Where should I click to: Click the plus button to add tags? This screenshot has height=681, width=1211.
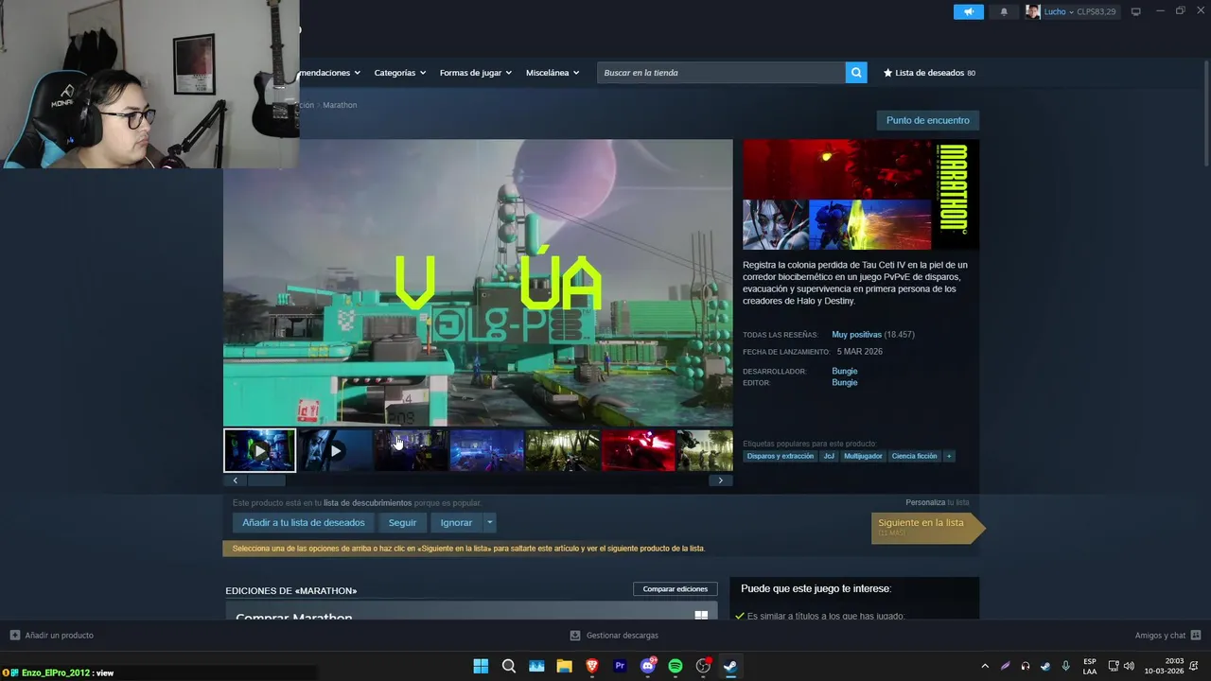[x=949, y=456]
